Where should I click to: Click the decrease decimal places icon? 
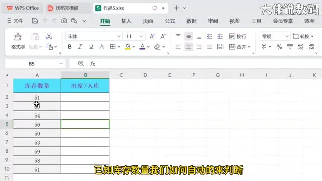[x=311, y=47]
